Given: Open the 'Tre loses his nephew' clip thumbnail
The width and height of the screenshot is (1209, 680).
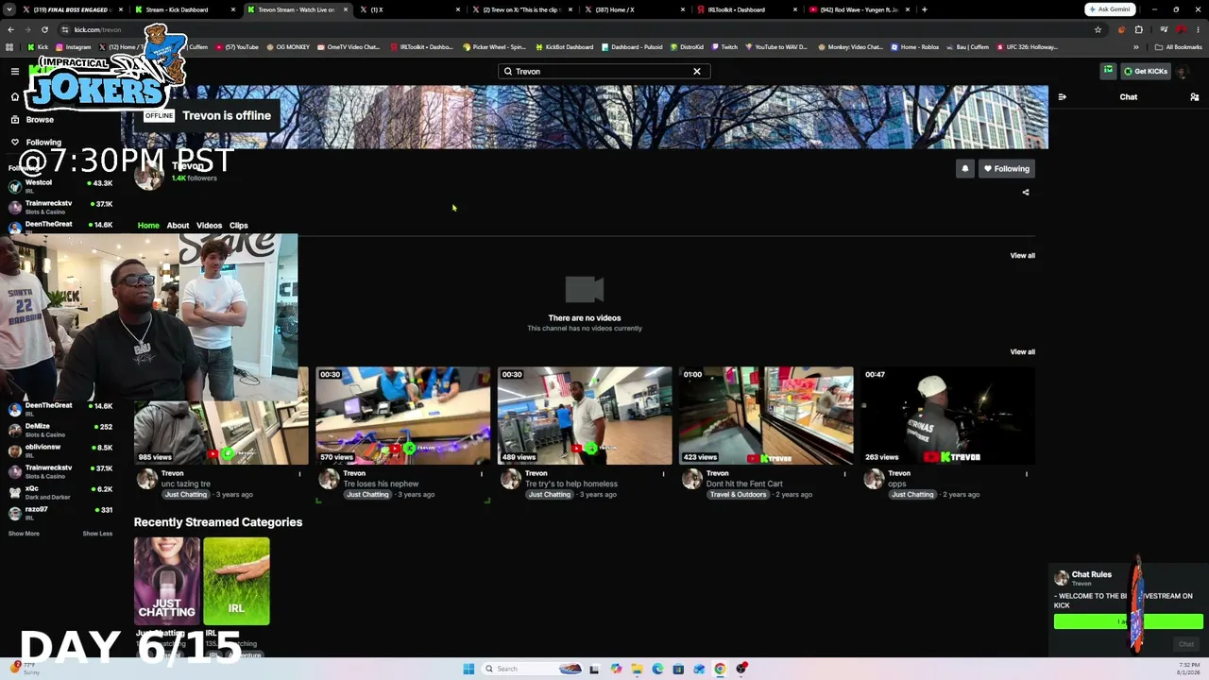Looking at the screenshot, I should click(403, 416).
